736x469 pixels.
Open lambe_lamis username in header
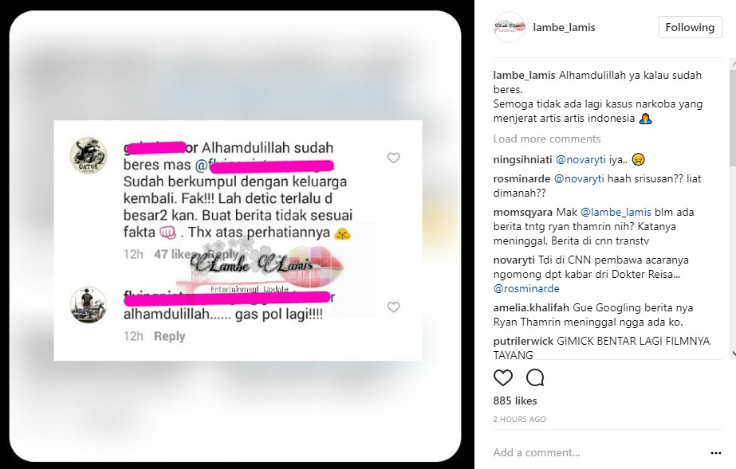click(564, 28)
